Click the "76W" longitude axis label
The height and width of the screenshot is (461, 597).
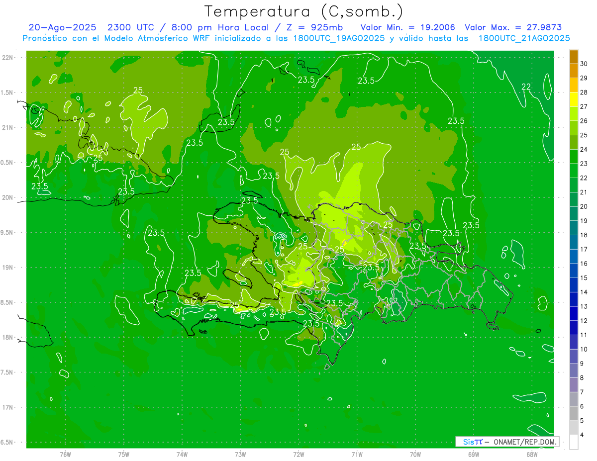point(65,455)
